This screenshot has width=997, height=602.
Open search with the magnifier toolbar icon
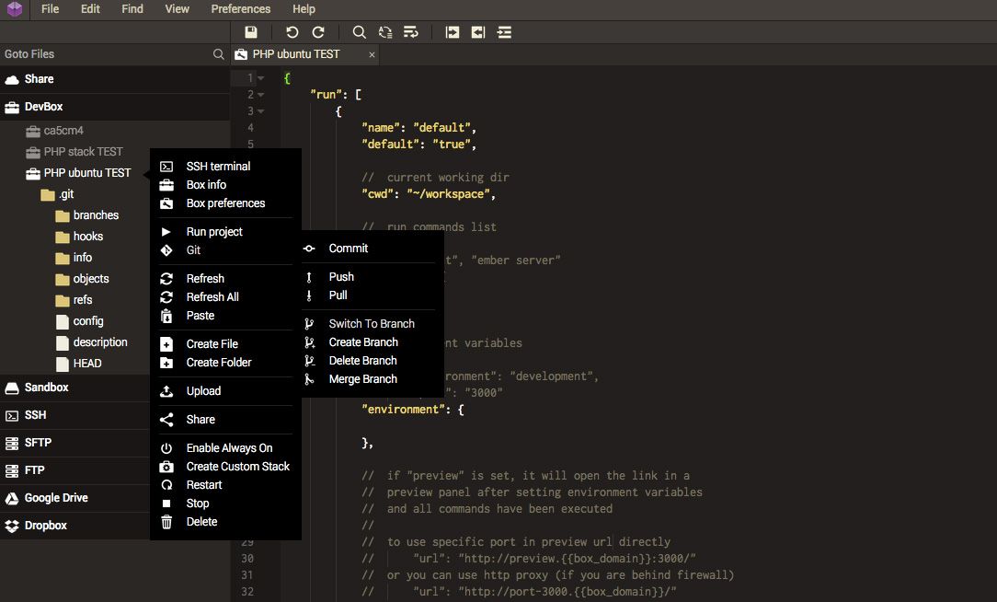pyautogui.click(x=359, y=31)
